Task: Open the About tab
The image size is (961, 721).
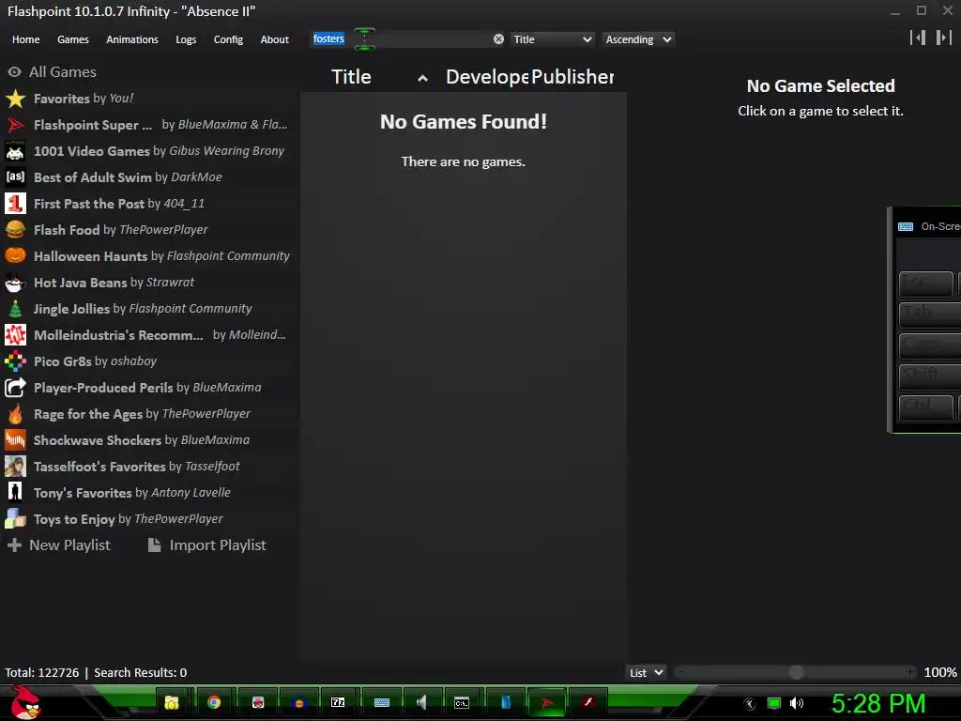Action: click(275, 39)
